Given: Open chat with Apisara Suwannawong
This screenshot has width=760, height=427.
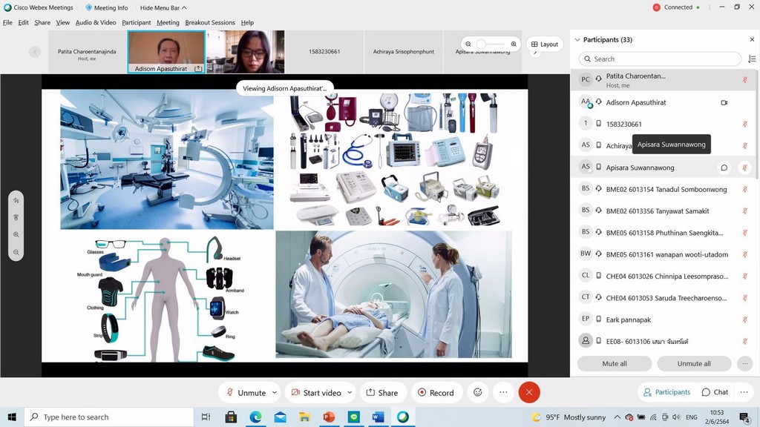Looking at the screenshot, I should coord(724,168).
